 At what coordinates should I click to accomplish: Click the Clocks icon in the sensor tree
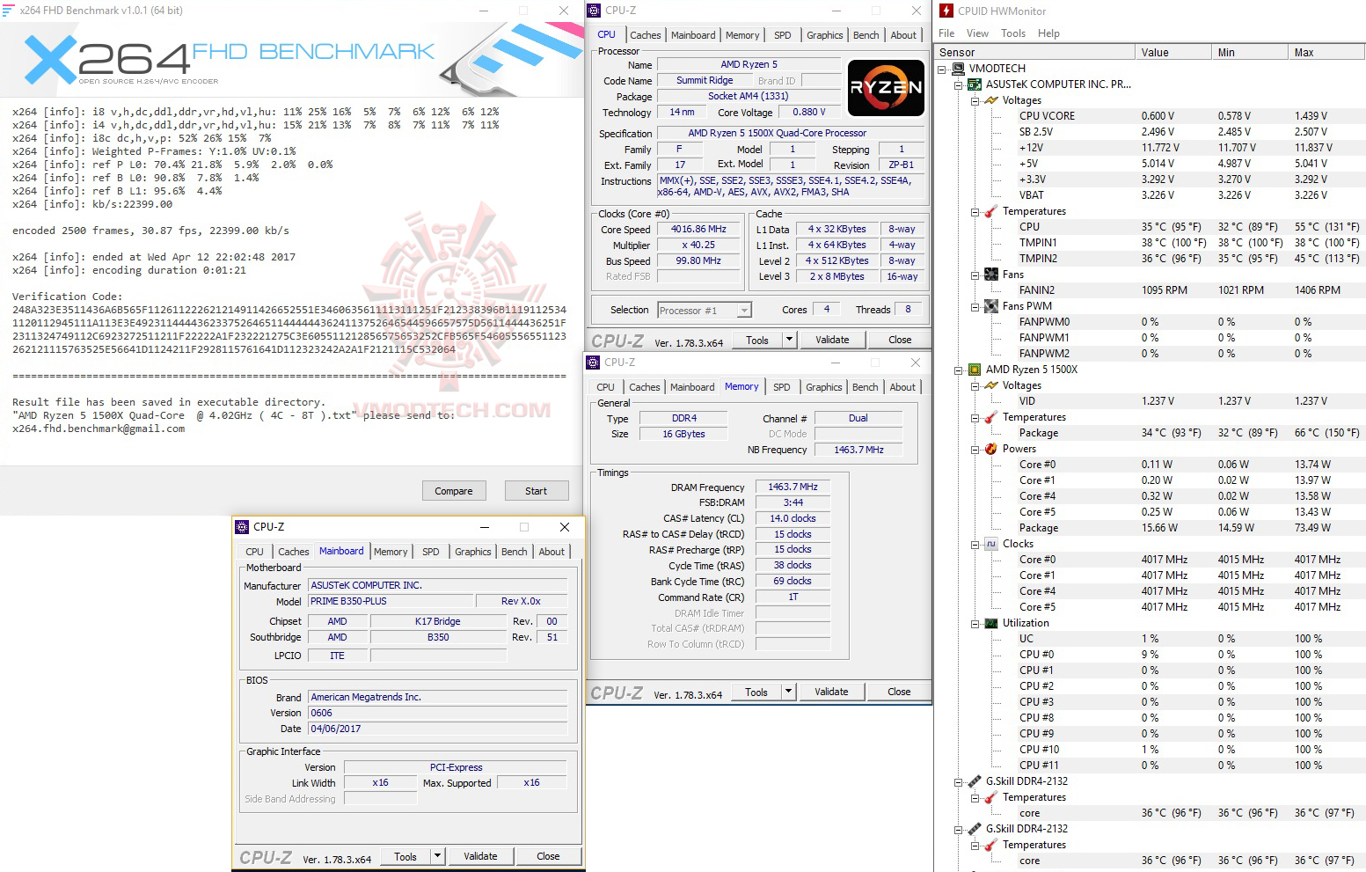click(x=991, y=543)
